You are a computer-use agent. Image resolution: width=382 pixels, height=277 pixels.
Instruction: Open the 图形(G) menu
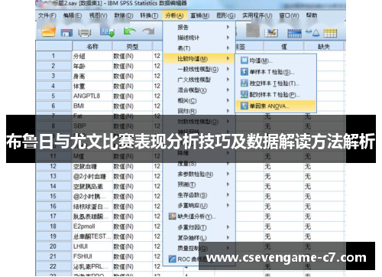(225, 16)
